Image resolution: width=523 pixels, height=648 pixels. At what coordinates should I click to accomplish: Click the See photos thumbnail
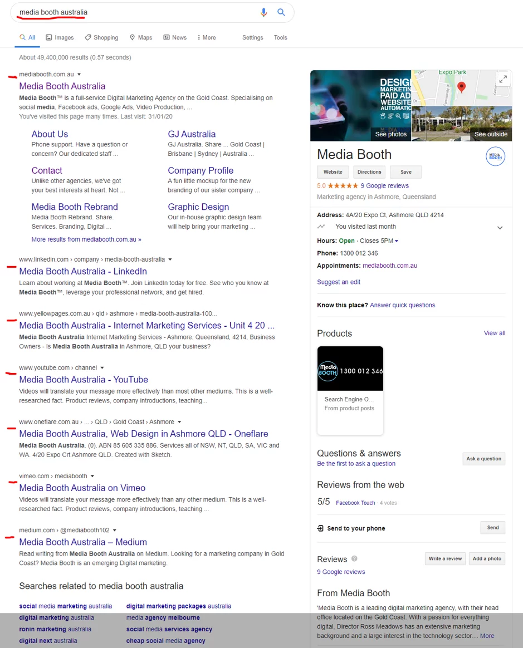click(x=360, y=106)
